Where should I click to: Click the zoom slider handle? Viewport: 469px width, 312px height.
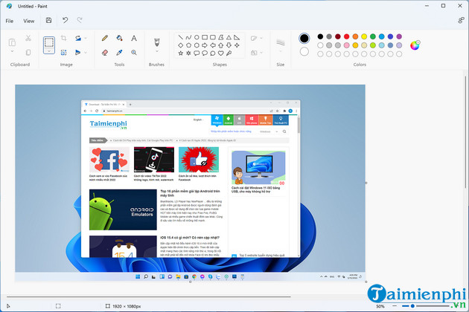click(412, 306)
